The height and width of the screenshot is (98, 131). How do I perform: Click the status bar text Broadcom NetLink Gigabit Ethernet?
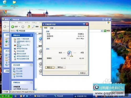click(22, 92)
